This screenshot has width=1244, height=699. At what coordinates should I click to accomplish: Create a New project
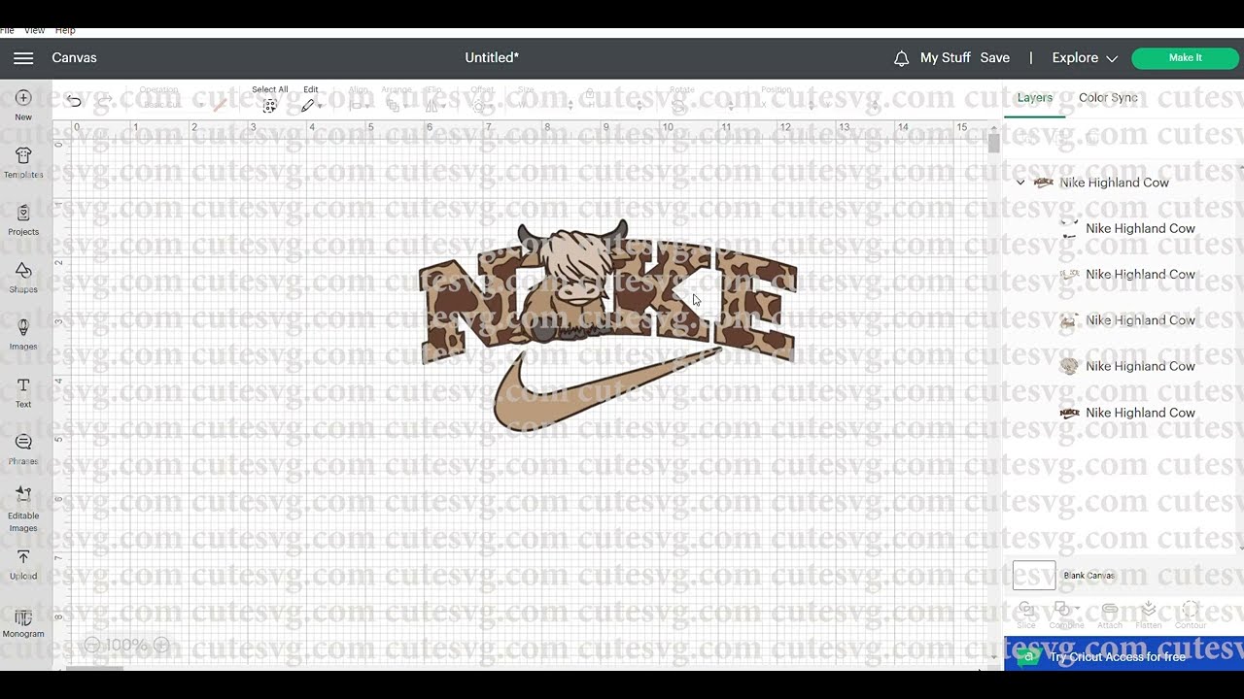(23, 105)
